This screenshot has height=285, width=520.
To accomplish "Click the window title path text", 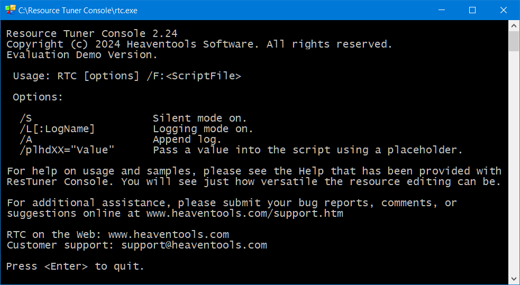I will [x=78, y=11].
